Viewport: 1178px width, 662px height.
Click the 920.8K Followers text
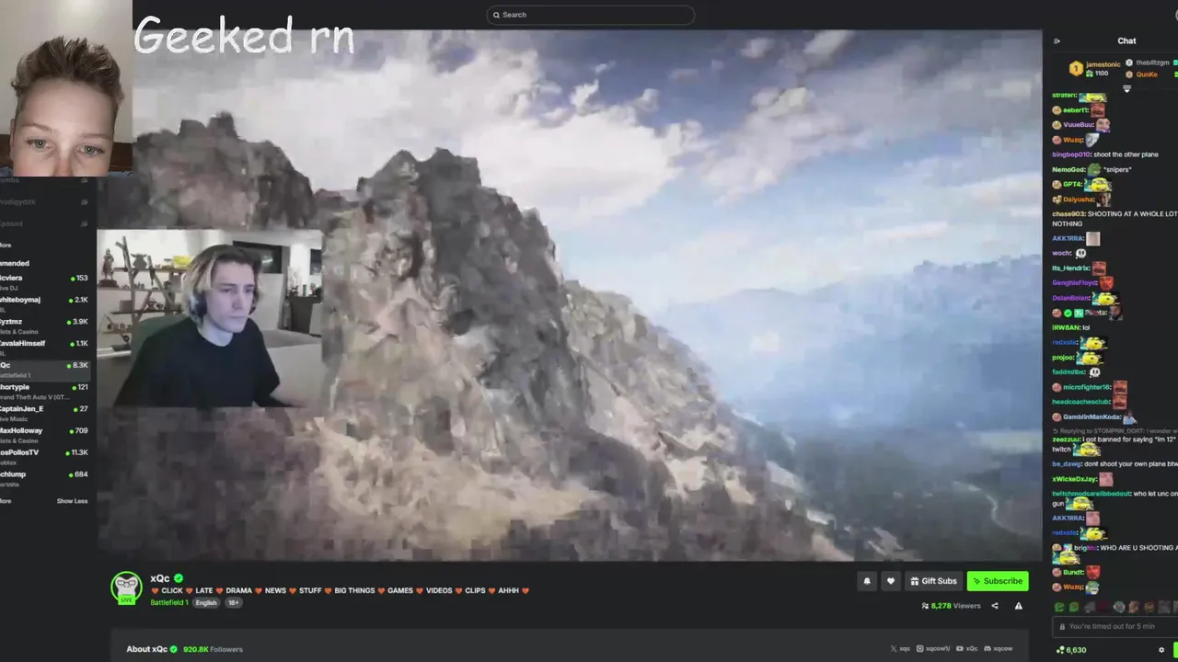(x=213, y=649)
